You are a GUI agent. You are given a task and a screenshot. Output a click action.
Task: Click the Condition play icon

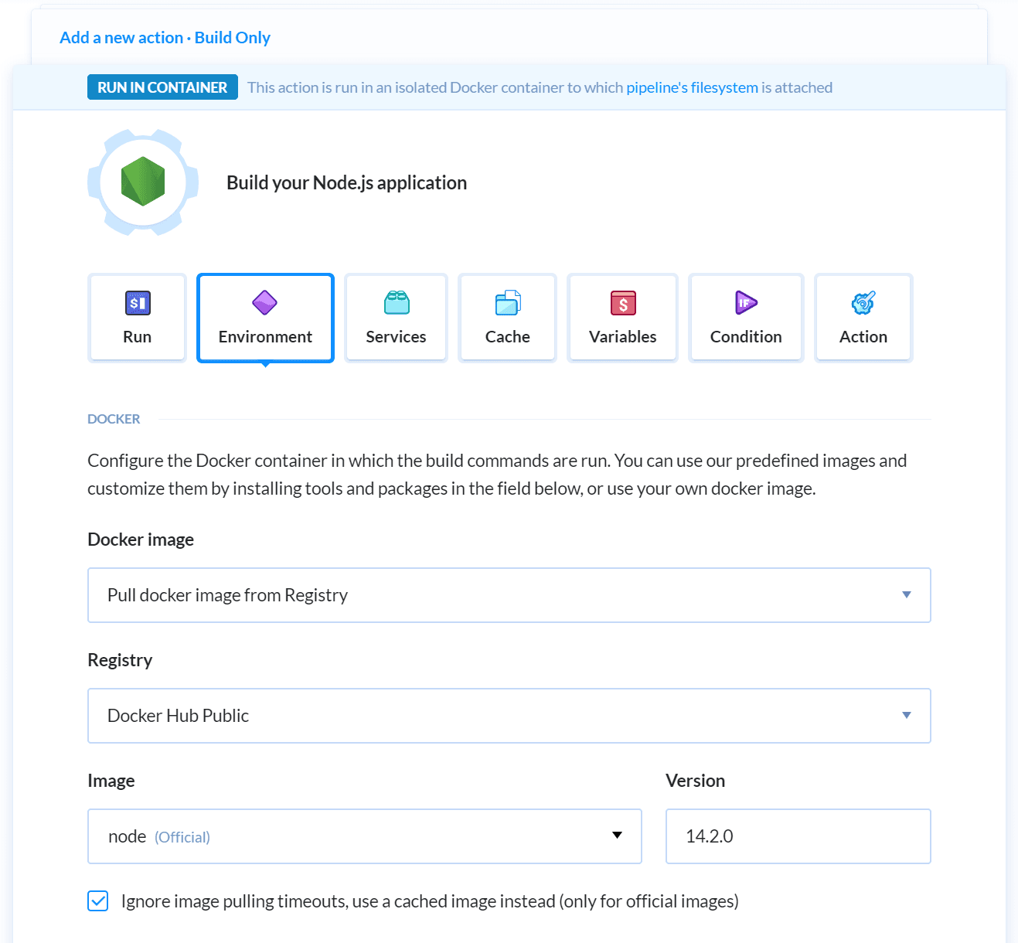(x=746, y=302)
